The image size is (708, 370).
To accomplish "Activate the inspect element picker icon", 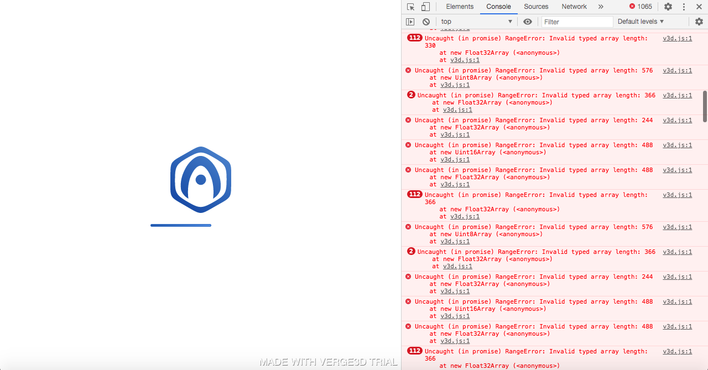I will pos(410,7).
